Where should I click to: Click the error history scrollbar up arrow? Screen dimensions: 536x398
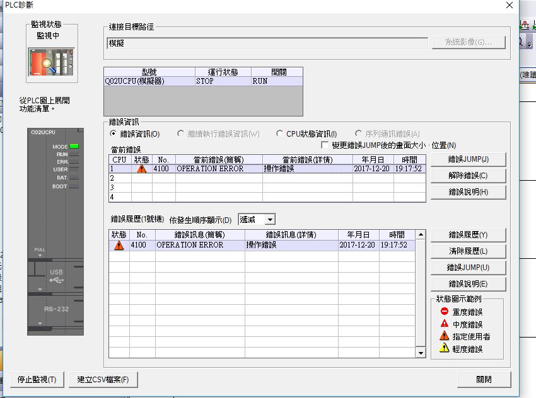pos(421,235)
